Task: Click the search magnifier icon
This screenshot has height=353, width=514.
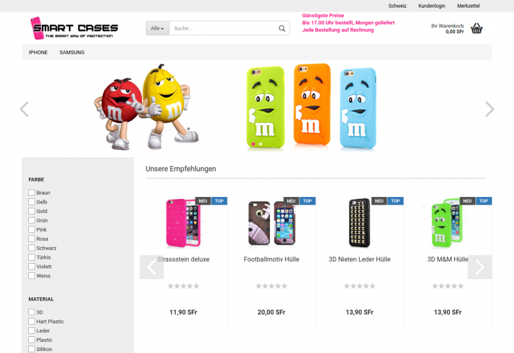Action: click(282, 28)
